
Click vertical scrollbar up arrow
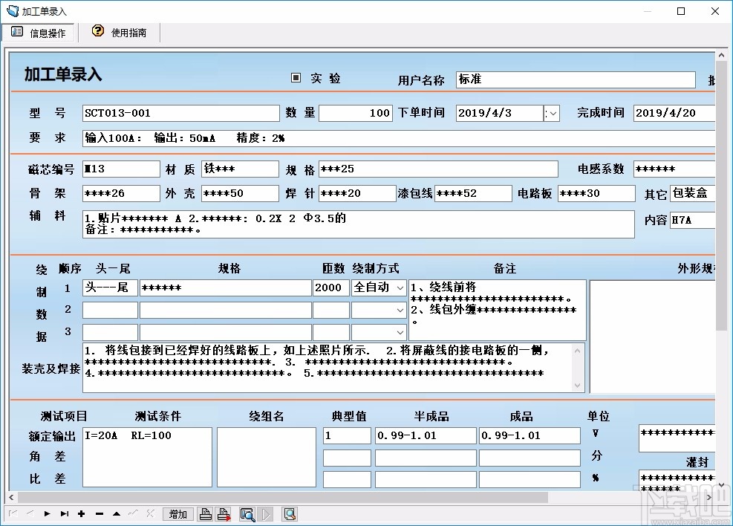click(x=722, y=54)
